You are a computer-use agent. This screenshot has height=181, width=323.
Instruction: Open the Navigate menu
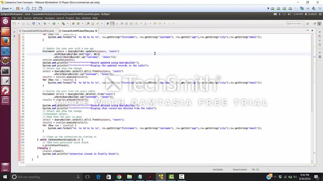pyautogui.click(x=50, y=18)
